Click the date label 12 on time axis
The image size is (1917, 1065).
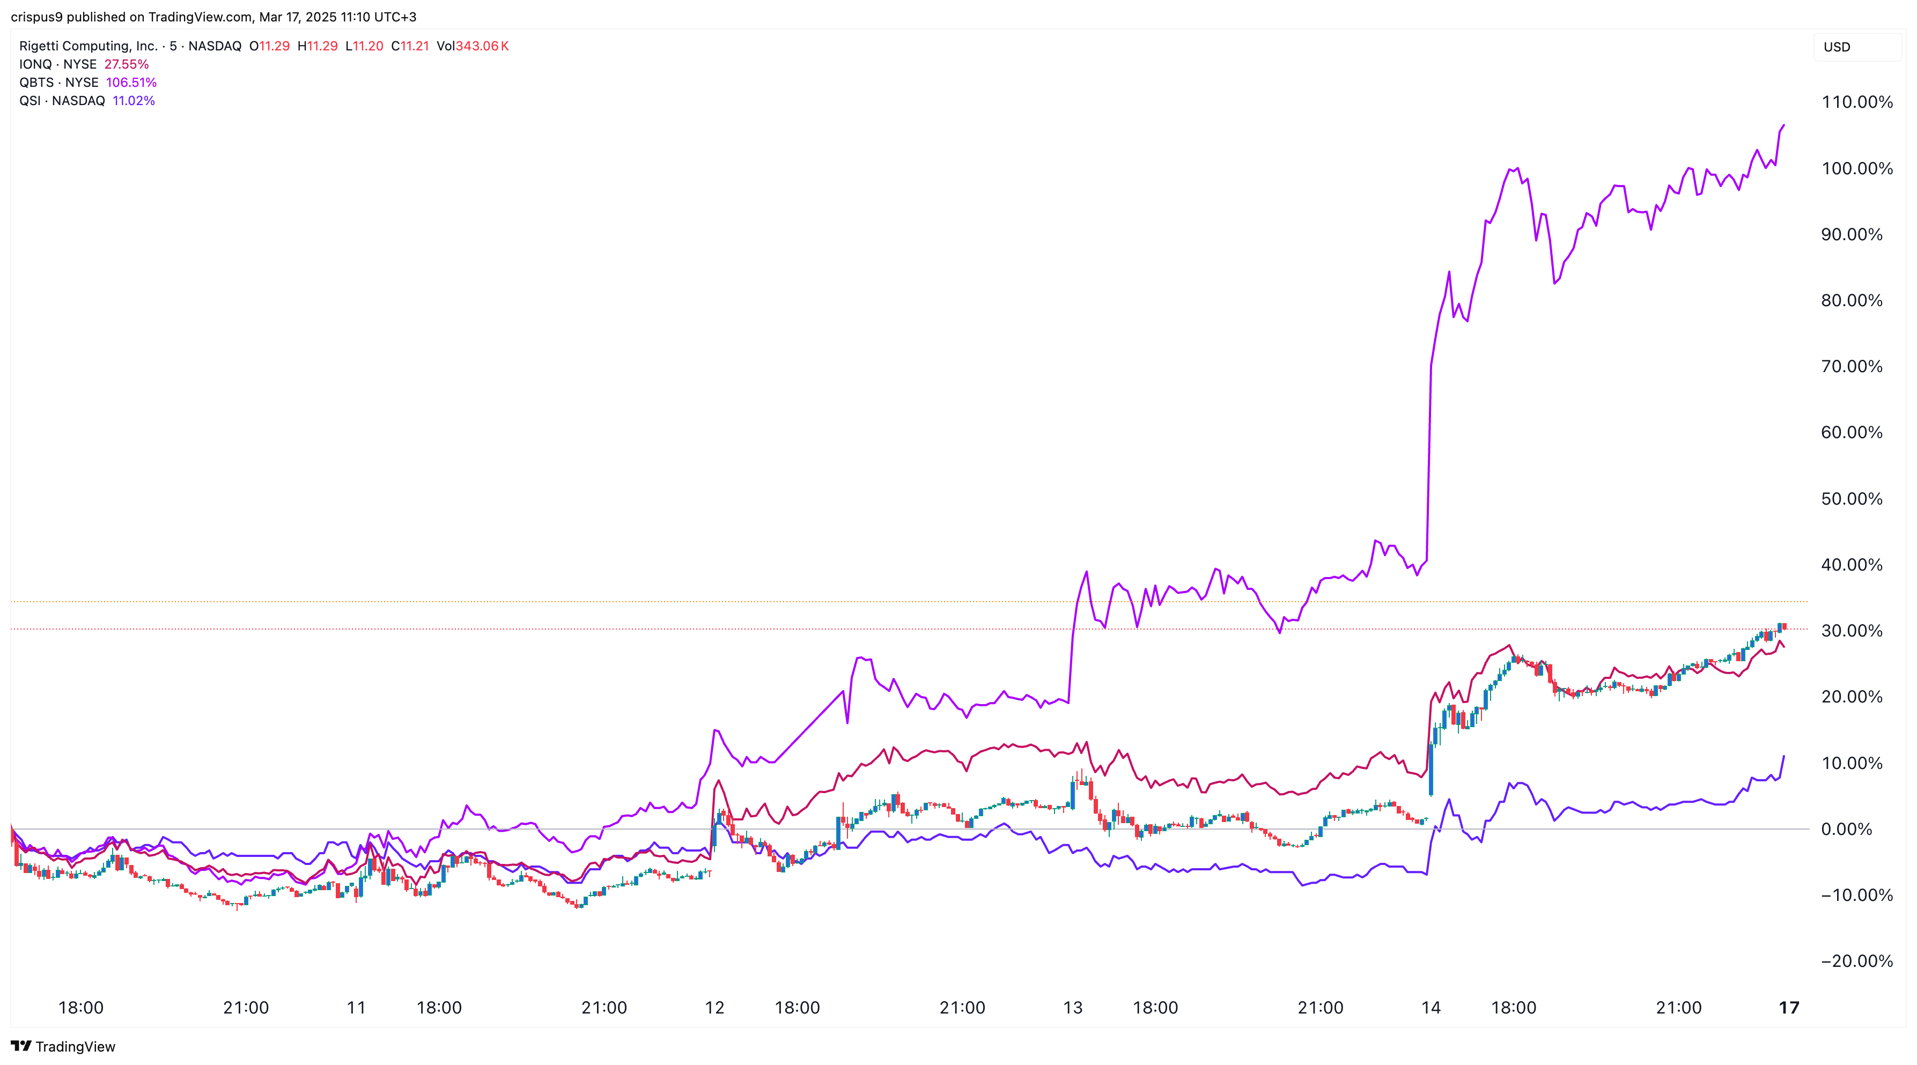[x=714, y=1009]
